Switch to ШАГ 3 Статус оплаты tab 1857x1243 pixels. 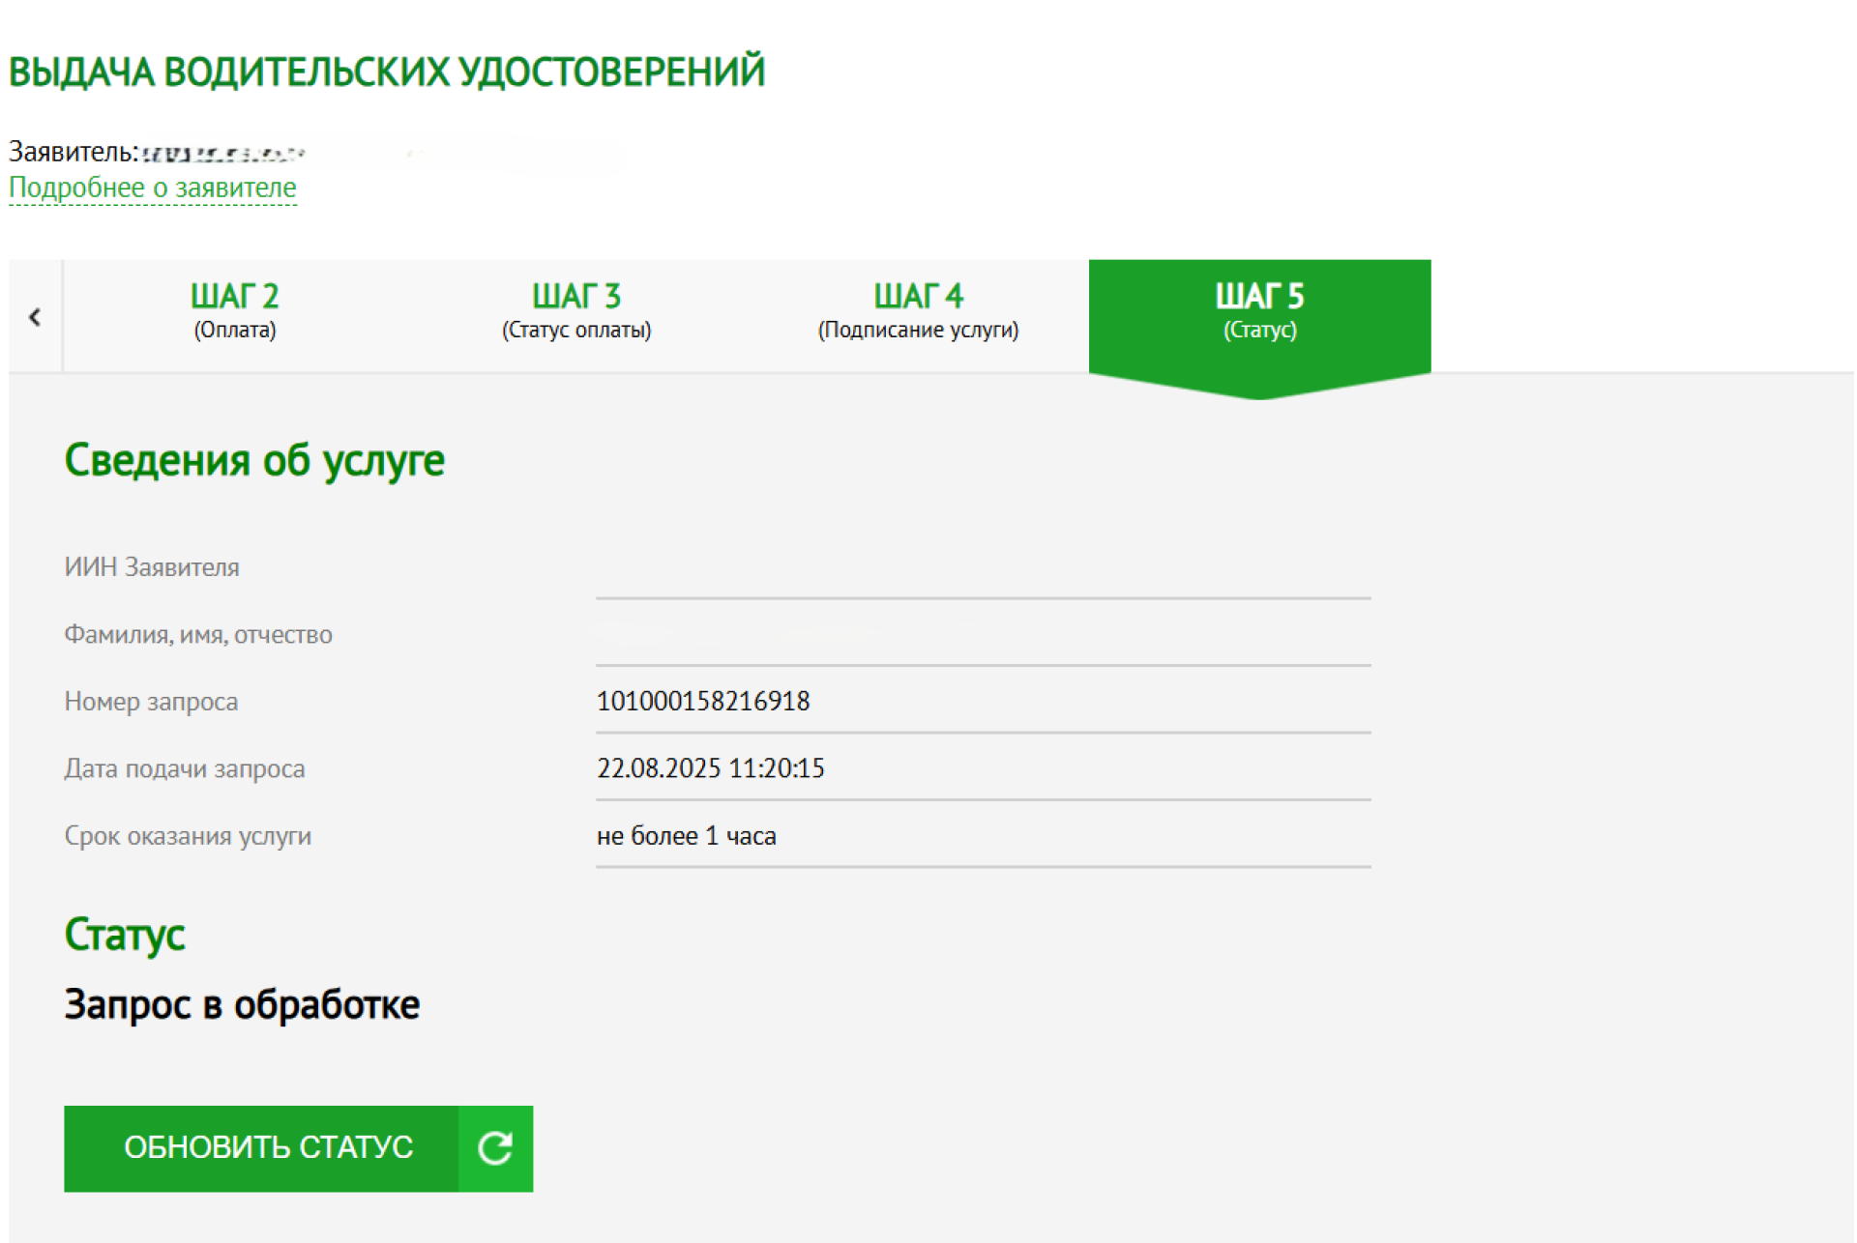pyautogui.click(x=575, y=311)
